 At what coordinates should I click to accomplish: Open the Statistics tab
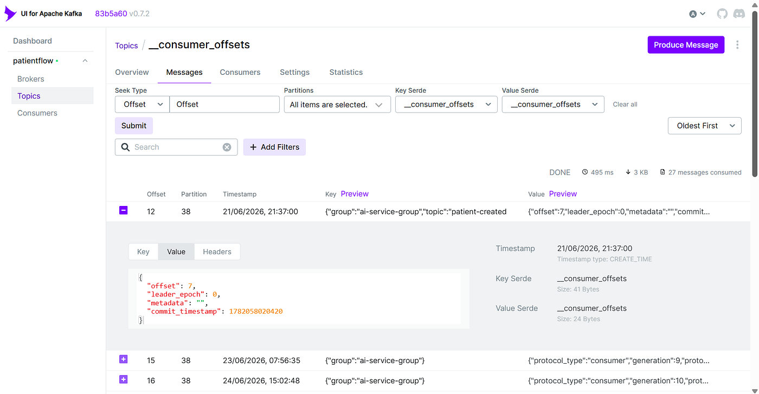346,72
